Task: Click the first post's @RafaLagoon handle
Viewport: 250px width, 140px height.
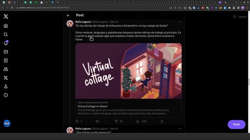Action: [x=100, y=22]
